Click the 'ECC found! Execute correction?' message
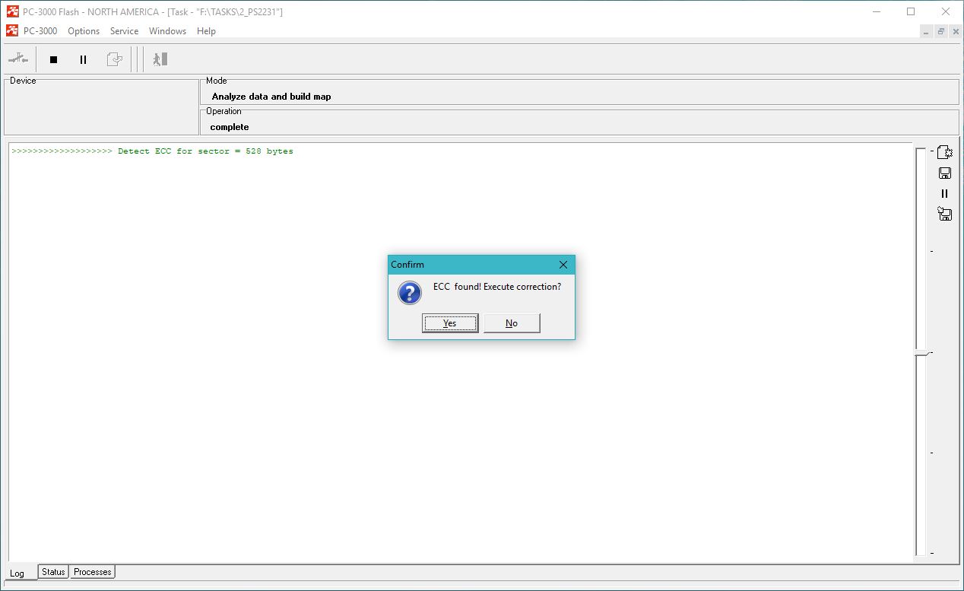This screenshot has width=964, height=591. point(497,287)
